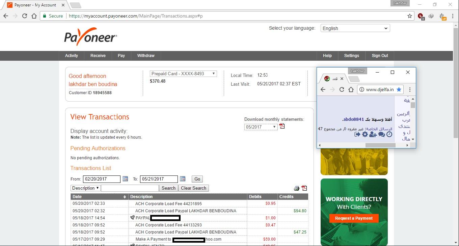Print the transactions list
The image size is (459, 246).
(x=297, y=188)
